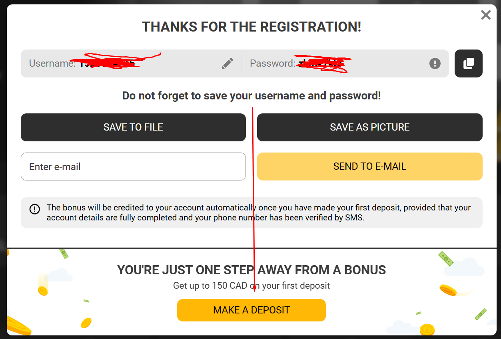Screen dimensions: 501x339
Task: Close the registration dialog with the X
Action: click(x=485, y=15)
